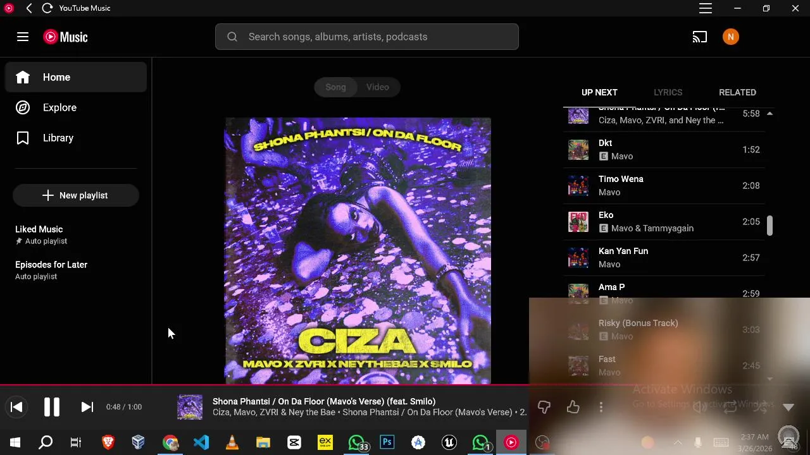810x455 pixels.
Task: Open WhatsApp with 33 badge
Action: [x=357, y=443]
